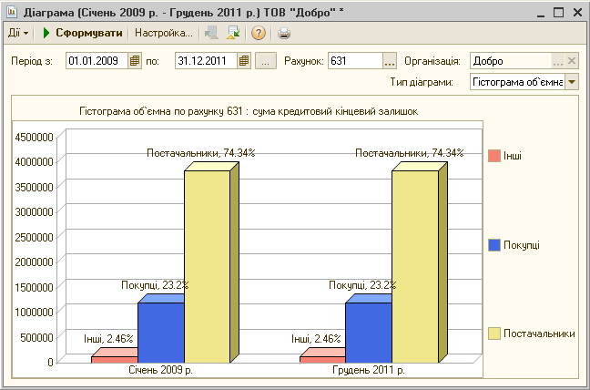Click the axis label Грудень 2011 р.
The image size is (590, 390).
click(369, 370)
